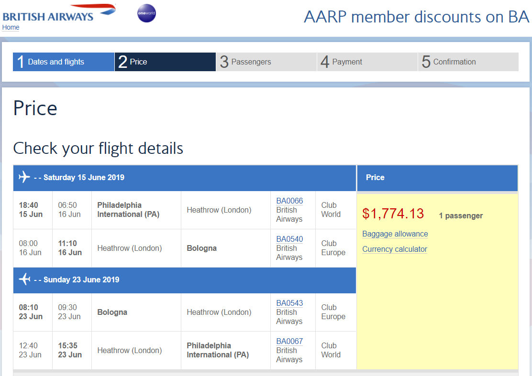Image resolution: width=532 pixels, height=376 pixels.
Task: Click the Sunday 23 June 2019 header
Action: click(81, 279)
